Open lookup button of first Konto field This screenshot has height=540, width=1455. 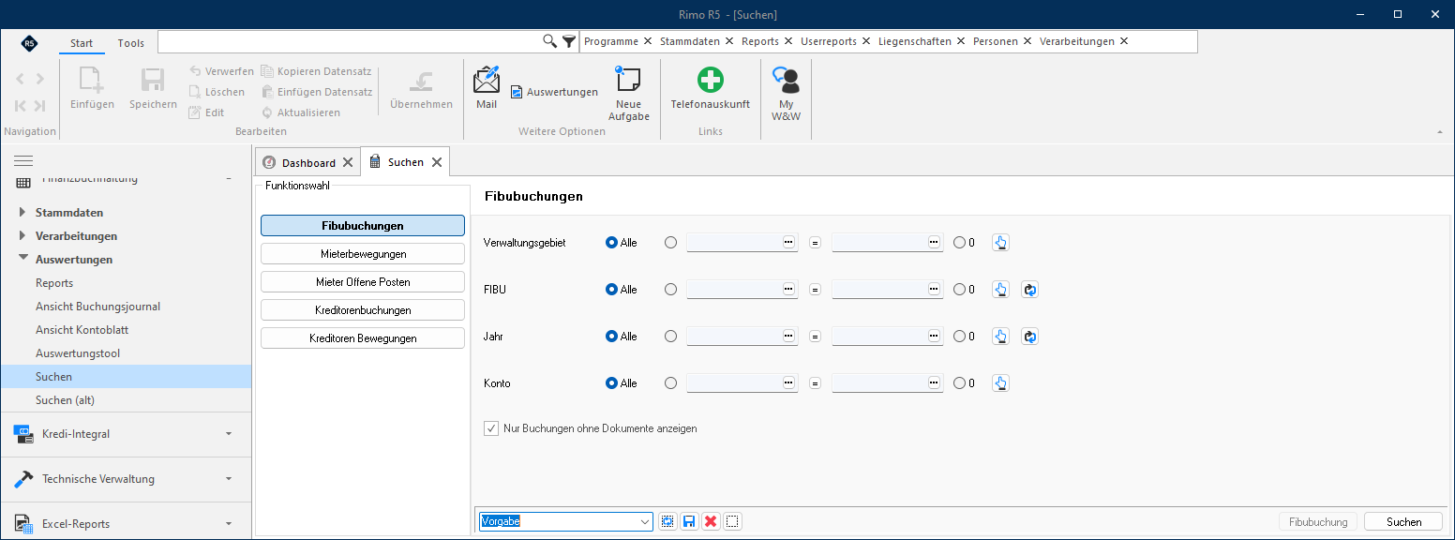788,382
